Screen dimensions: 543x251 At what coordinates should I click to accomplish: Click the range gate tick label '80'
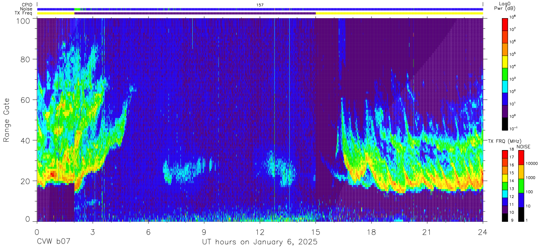25,59
